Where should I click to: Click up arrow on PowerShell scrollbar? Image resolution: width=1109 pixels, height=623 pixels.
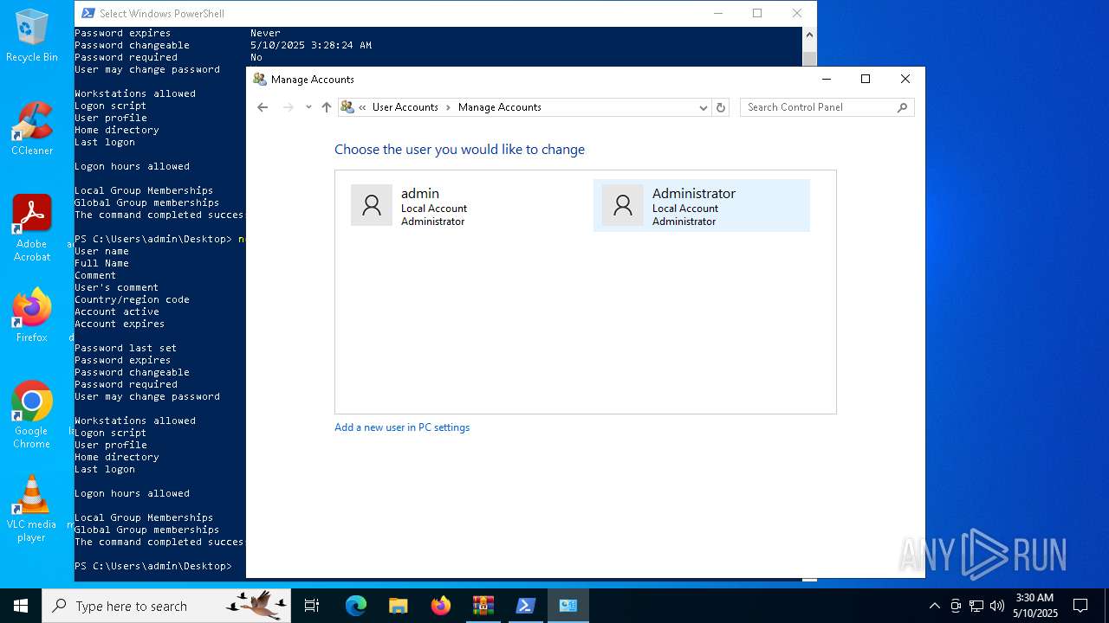coord(809,35)
